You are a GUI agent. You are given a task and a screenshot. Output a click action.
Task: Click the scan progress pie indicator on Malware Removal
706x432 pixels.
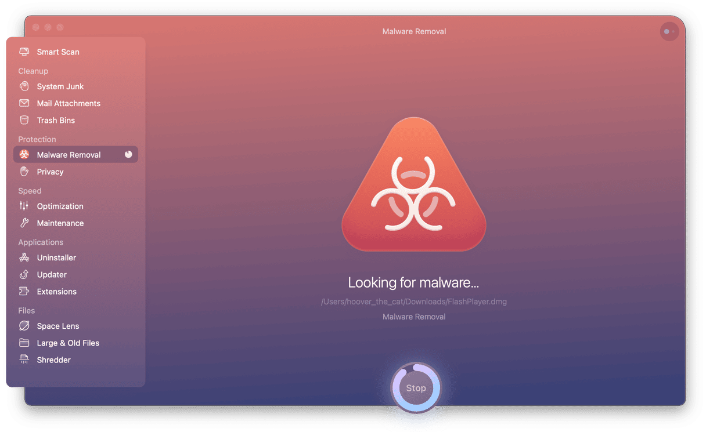tap(128, 154)
